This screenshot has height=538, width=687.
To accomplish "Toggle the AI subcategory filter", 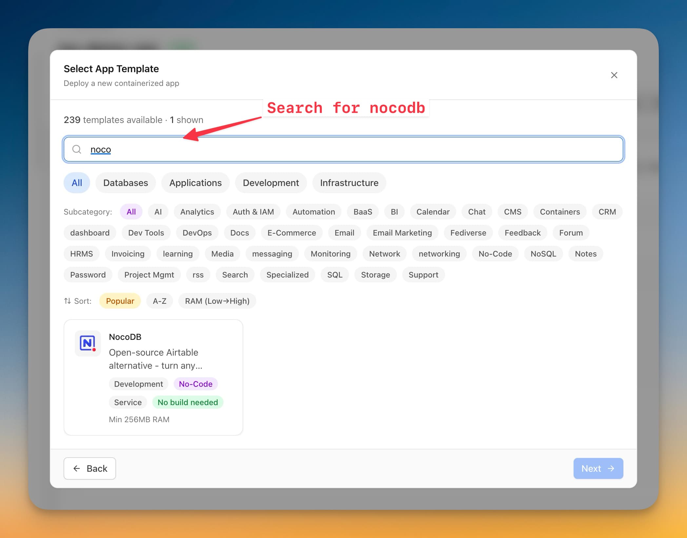I will click(158, 212).
